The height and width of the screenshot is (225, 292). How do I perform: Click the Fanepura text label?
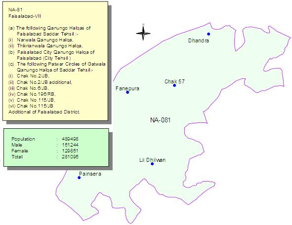point(127,88)
